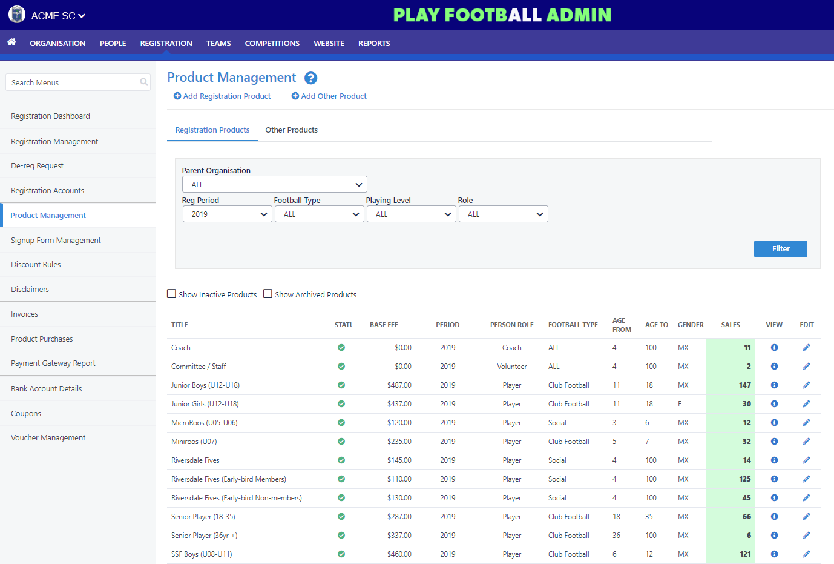Enable Show Inactive Products

click(x=171, y=293)
